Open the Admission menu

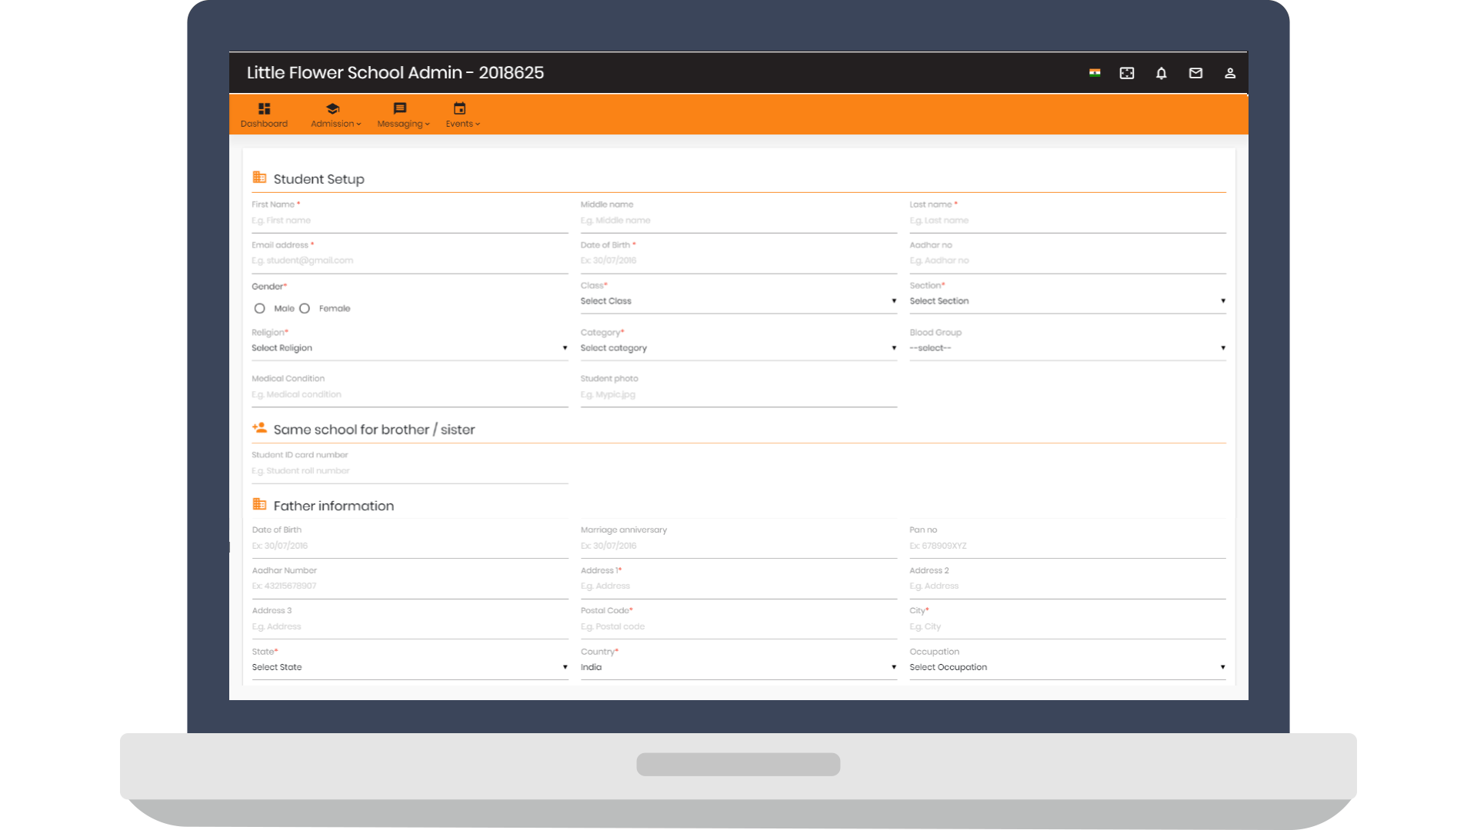[x=335, y=115]
